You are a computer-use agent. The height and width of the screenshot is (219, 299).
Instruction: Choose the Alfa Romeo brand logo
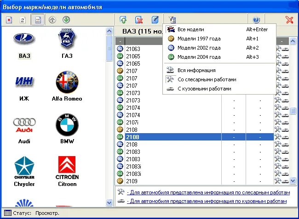pos(67,82)
